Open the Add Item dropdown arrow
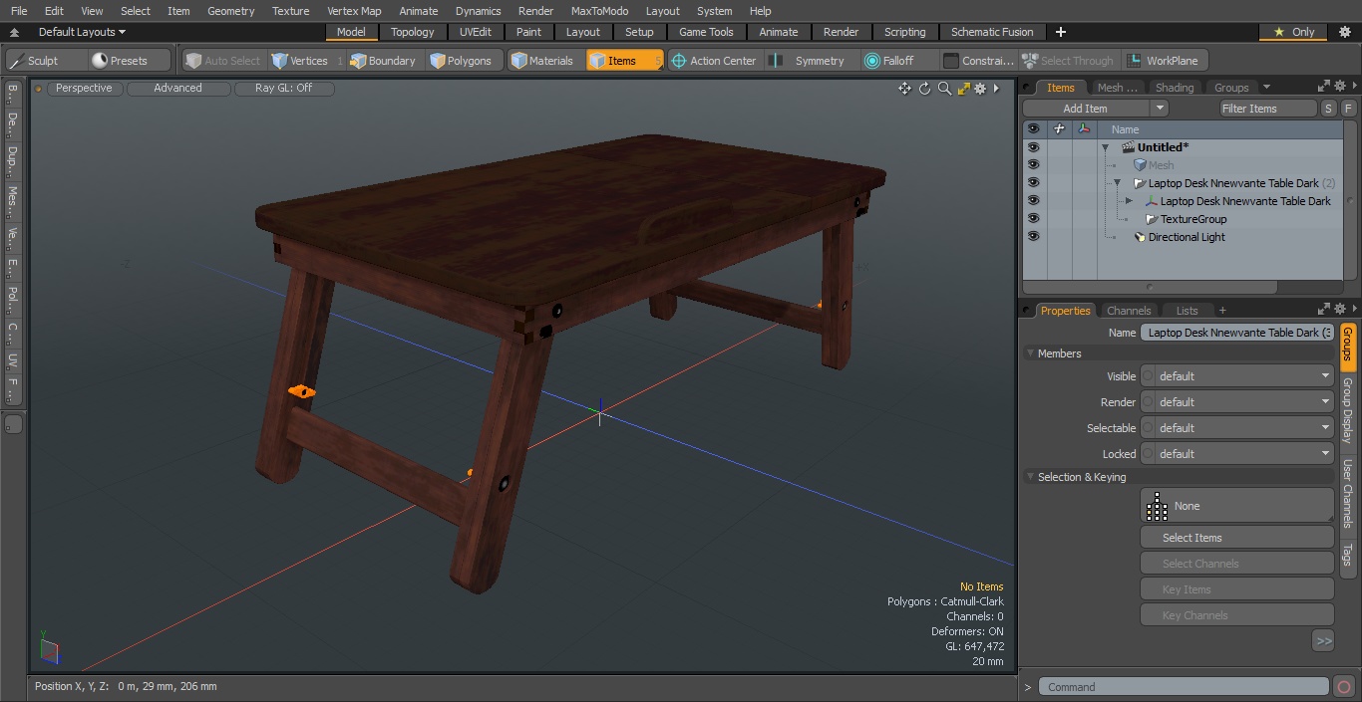This screenshot has height=702, width=1362. click(1159, 109)
